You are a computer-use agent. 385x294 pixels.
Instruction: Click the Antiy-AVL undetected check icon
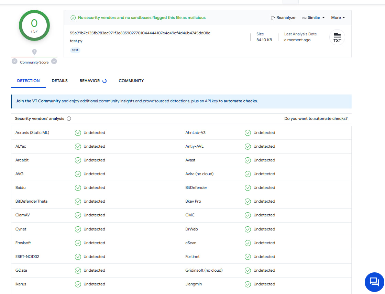[x=248, y=147]
